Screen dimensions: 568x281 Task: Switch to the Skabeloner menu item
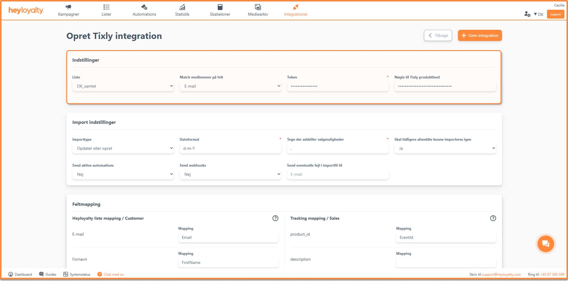coord(220,11)
